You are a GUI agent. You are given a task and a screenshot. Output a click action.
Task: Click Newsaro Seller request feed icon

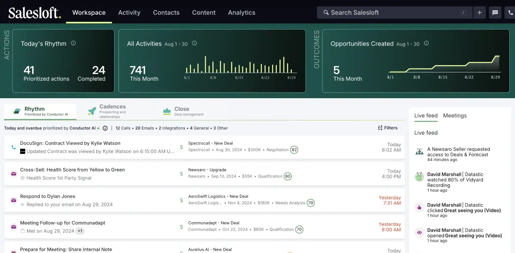point(419,152)
